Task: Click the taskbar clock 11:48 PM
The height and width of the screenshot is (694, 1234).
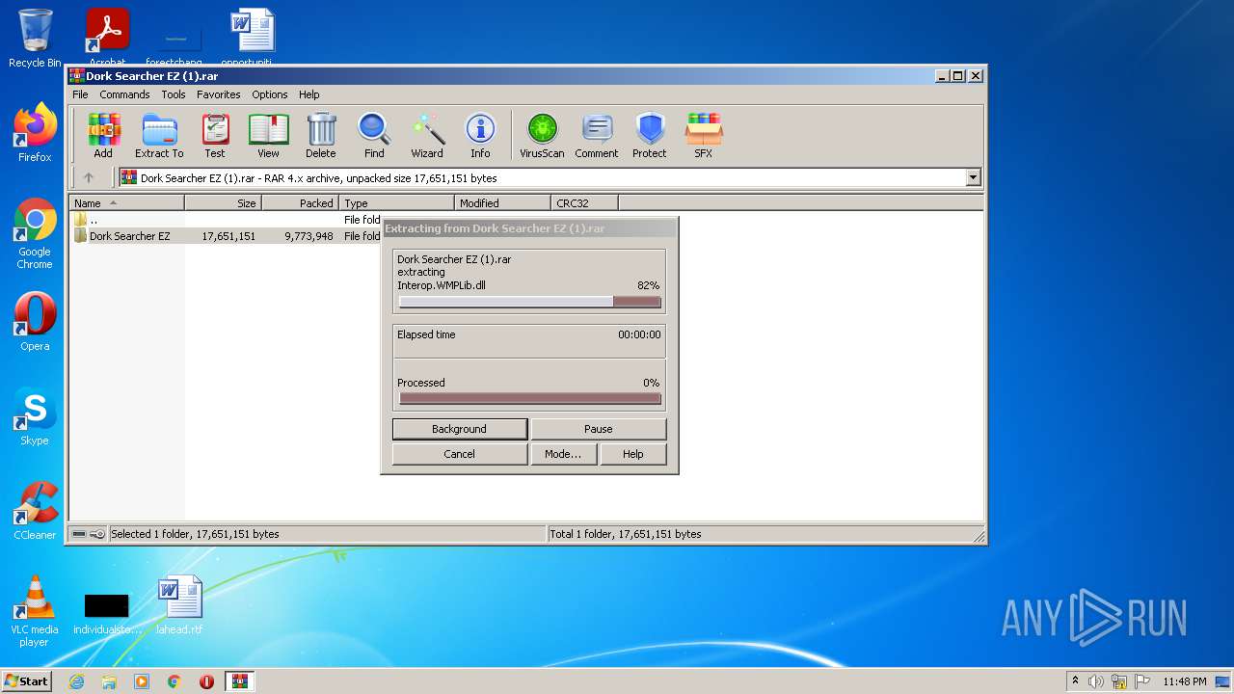Action: coord(1184,681)
